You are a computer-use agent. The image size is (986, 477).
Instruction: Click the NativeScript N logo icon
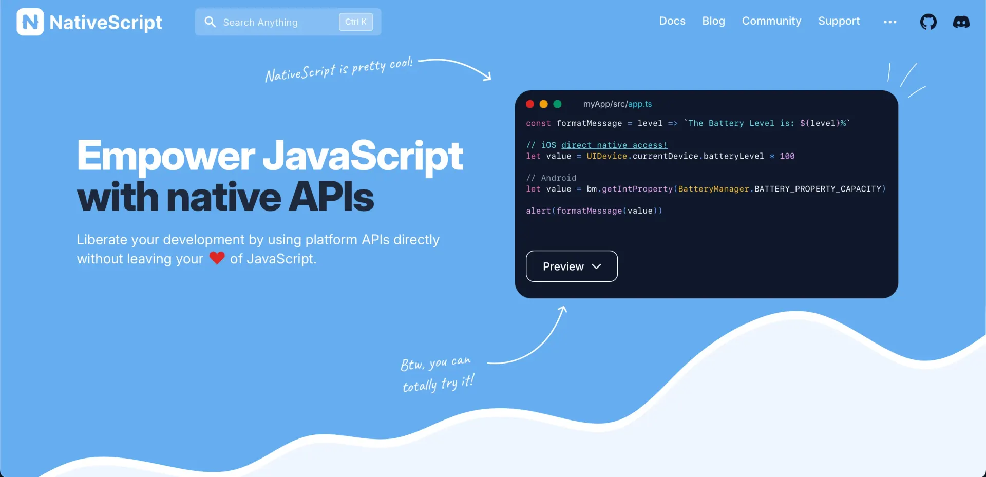pyautogui.click(x=30, y=22)
